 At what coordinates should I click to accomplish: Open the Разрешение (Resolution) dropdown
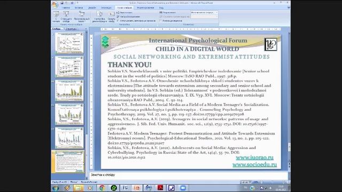click(x=204, y=13)
